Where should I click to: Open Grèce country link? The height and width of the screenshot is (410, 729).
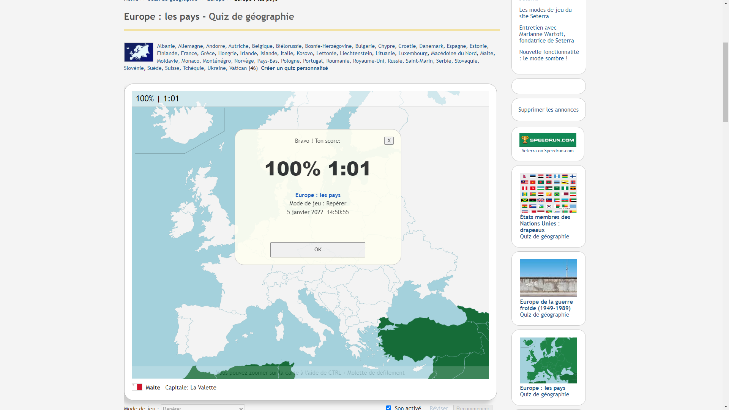tap(207, 53)
